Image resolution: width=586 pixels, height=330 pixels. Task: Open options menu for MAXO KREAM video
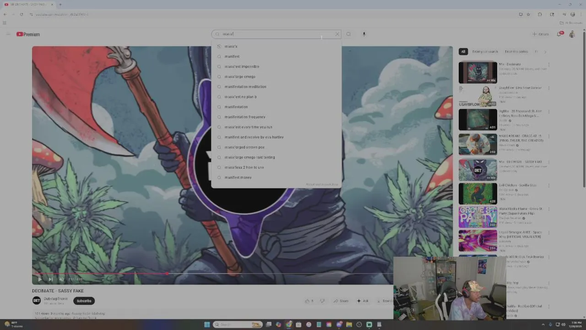548,137
